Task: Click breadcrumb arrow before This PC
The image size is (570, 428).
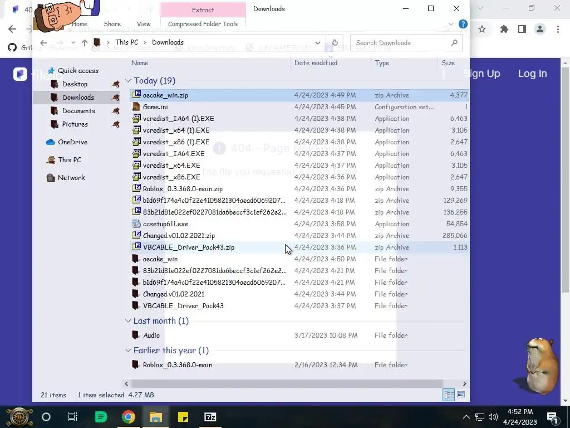Action: click(x=108, y=42)
